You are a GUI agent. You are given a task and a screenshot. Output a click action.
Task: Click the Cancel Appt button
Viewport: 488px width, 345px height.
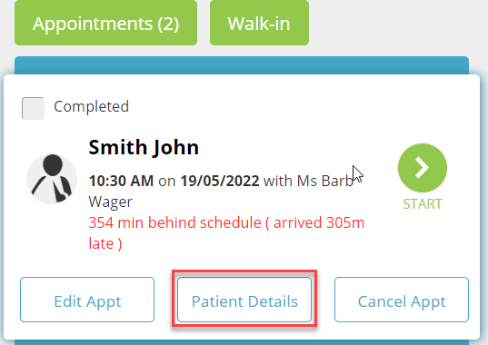(402, 300)
